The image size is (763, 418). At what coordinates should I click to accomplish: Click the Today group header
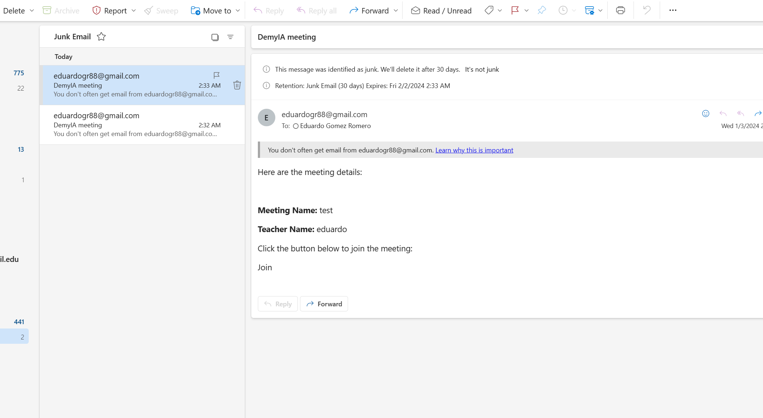[64, 57]
